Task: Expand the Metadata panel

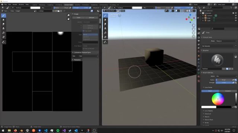Action: point(73,60)
